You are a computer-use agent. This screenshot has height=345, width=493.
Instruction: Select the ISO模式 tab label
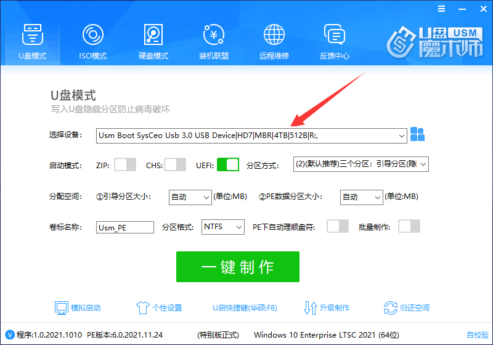click(93, 56)
